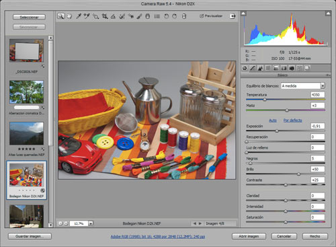Click filmstrip scrollbar down arrow
The image size is (336, 247).
point(50,225)
